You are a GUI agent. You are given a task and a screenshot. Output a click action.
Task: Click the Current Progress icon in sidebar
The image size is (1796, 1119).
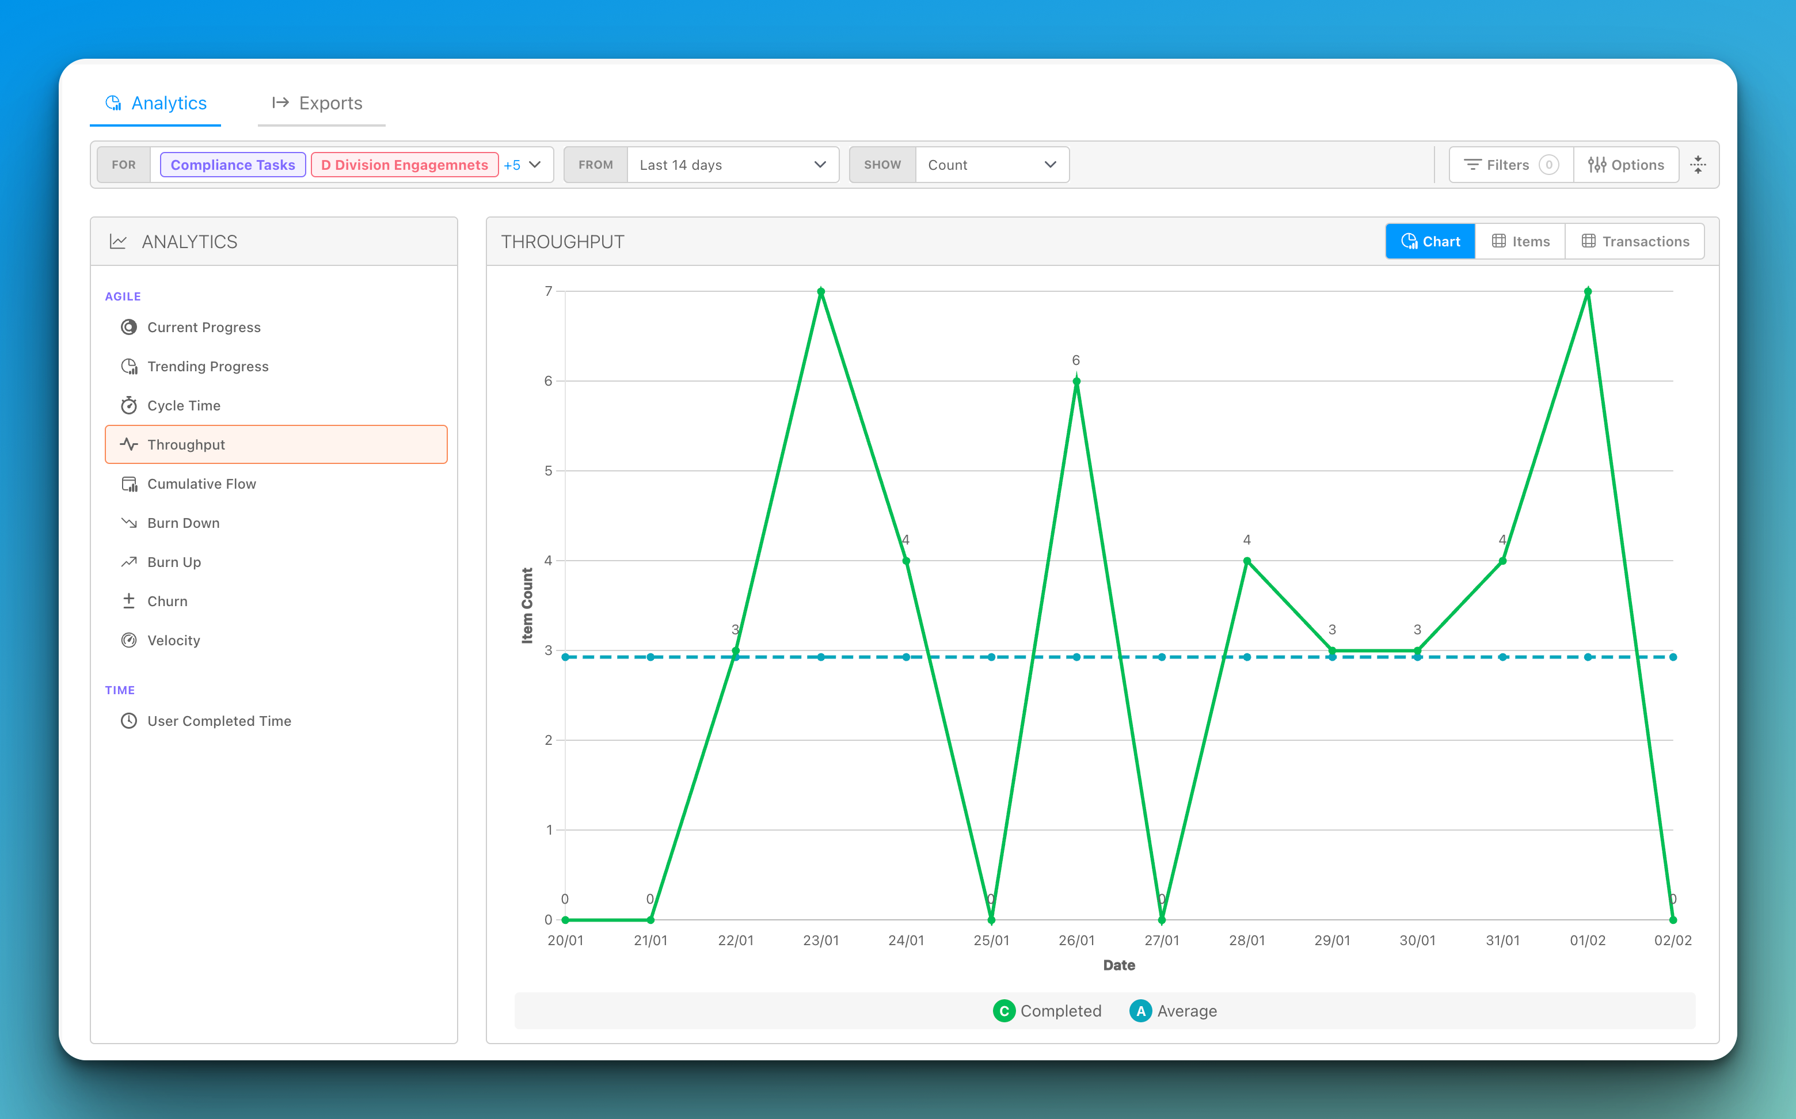[129, 327]
